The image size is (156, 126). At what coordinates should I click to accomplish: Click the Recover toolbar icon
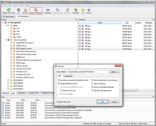tap(26, 10)
